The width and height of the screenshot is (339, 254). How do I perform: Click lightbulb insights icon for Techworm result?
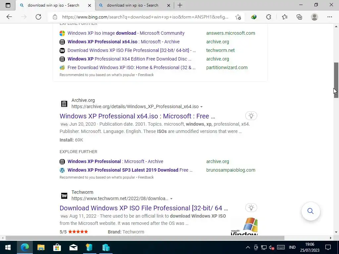(251, 208)
